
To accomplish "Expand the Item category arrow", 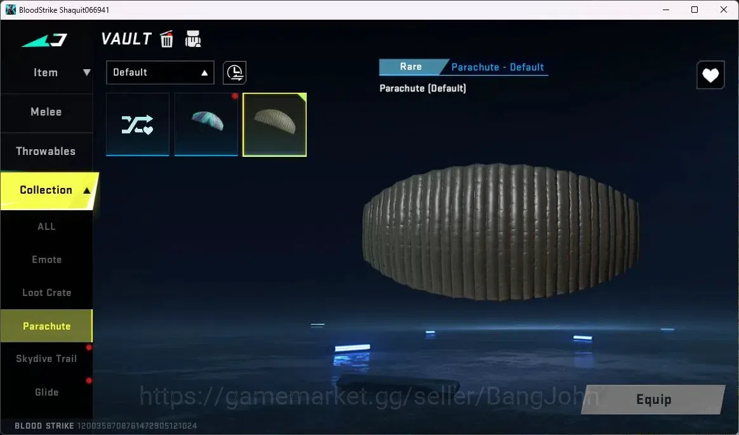I will pos(87,72).
